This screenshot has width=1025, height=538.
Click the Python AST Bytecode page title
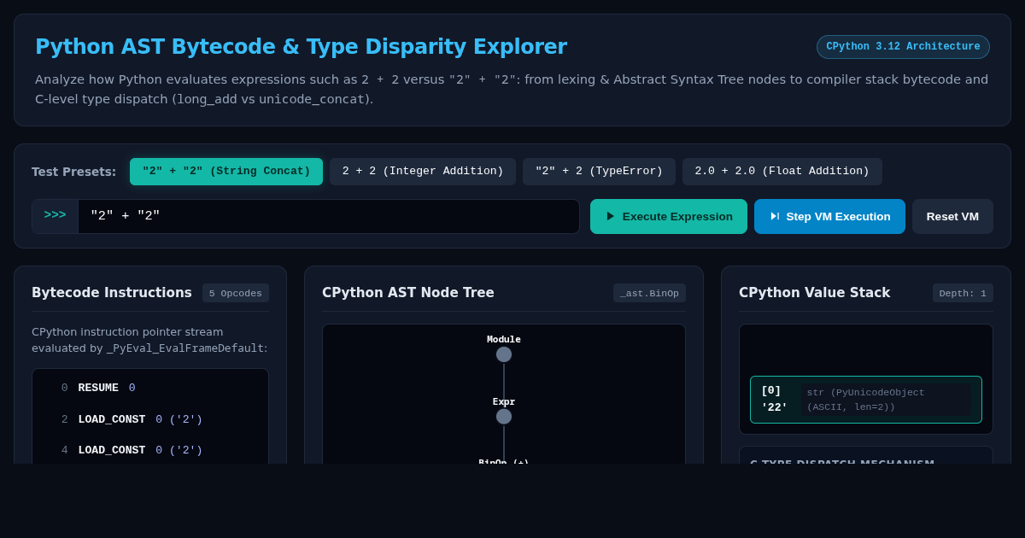click(301, 47)
